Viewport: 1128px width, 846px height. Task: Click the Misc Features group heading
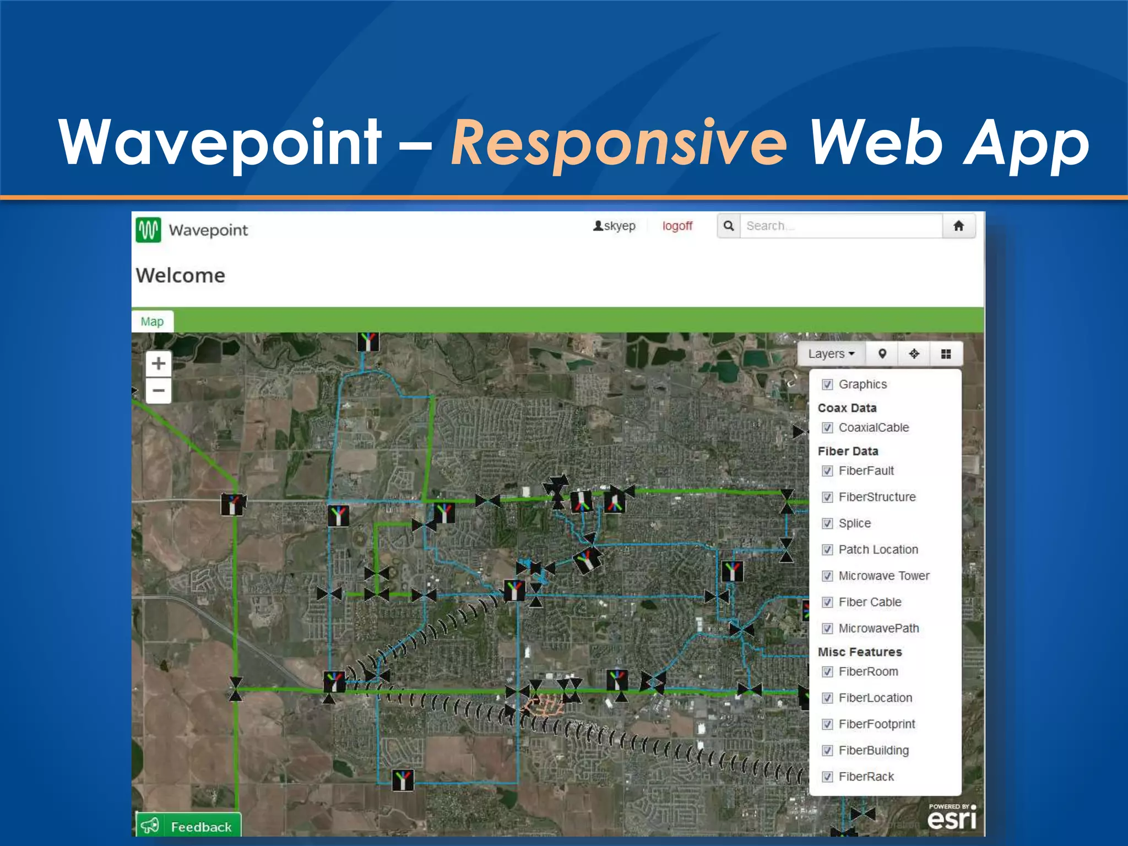coord(860,652)
